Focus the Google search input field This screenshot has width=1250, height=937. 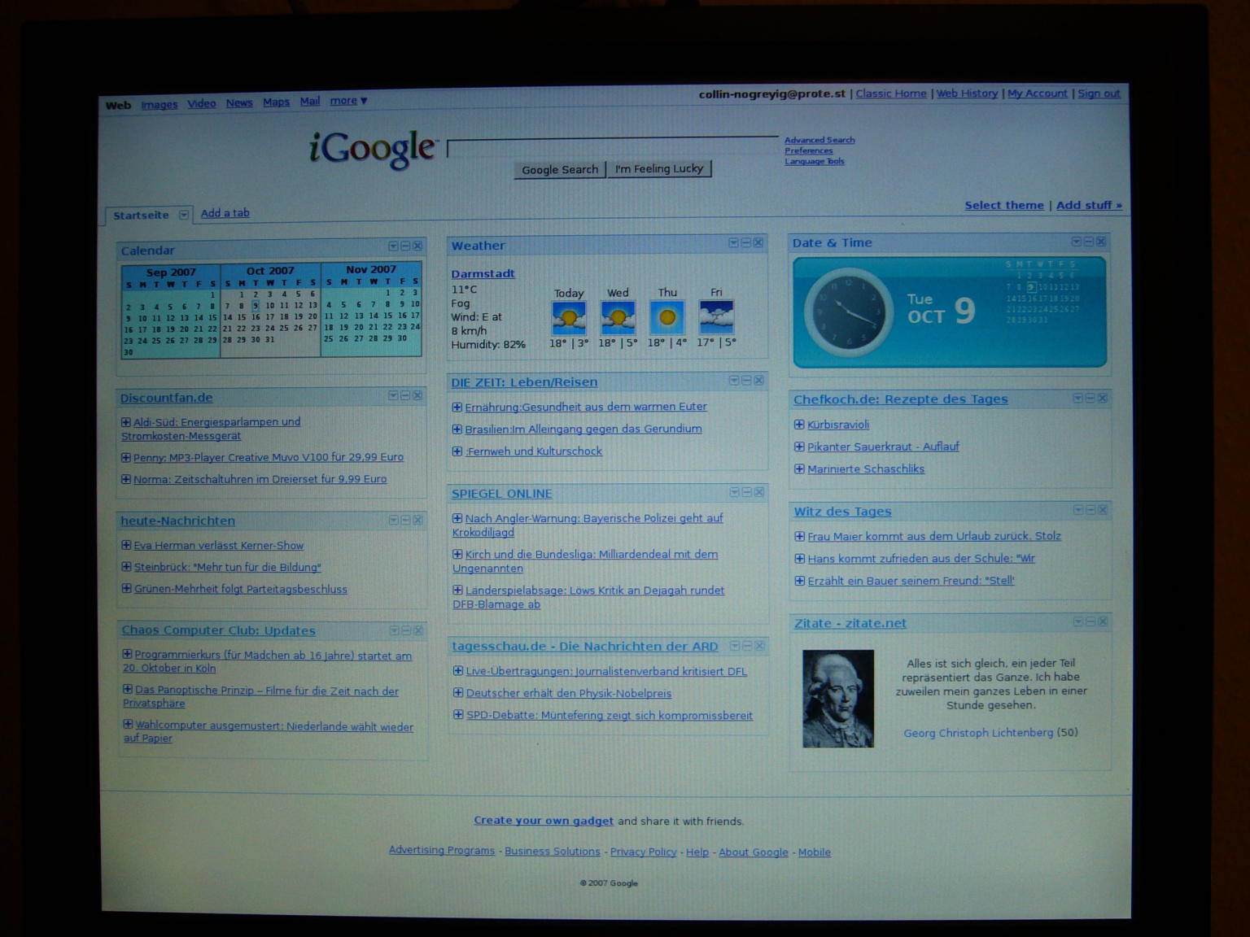coord(613,147)
